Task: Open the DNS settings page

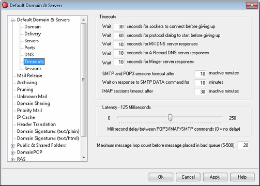Action: coord(29,55)
